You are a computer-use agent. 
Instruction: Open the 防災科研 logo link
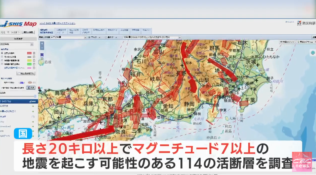click(306, 23)
